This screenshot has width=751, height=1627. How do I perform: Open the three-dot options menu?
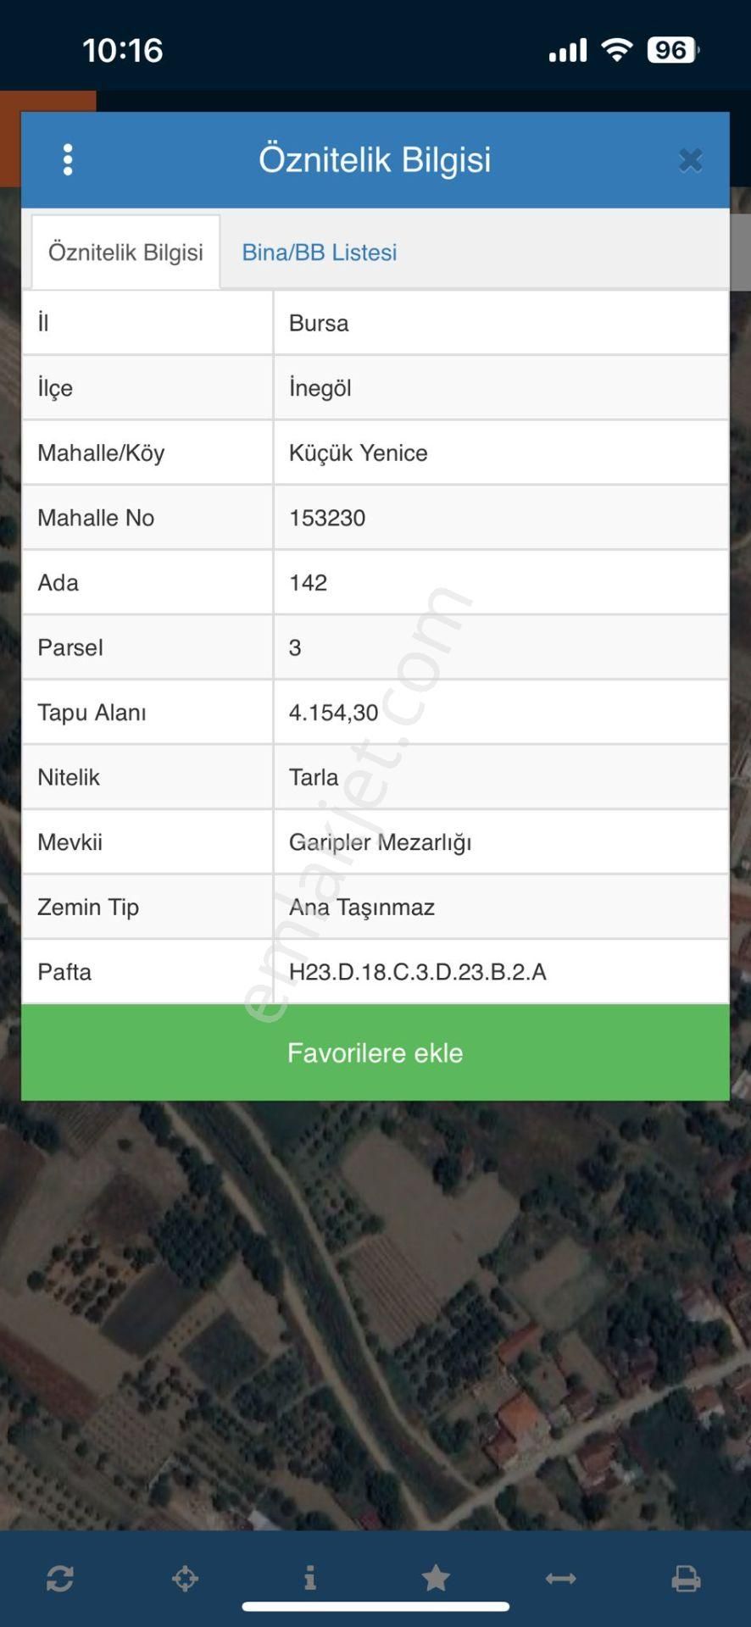click(x=68, y=159)
